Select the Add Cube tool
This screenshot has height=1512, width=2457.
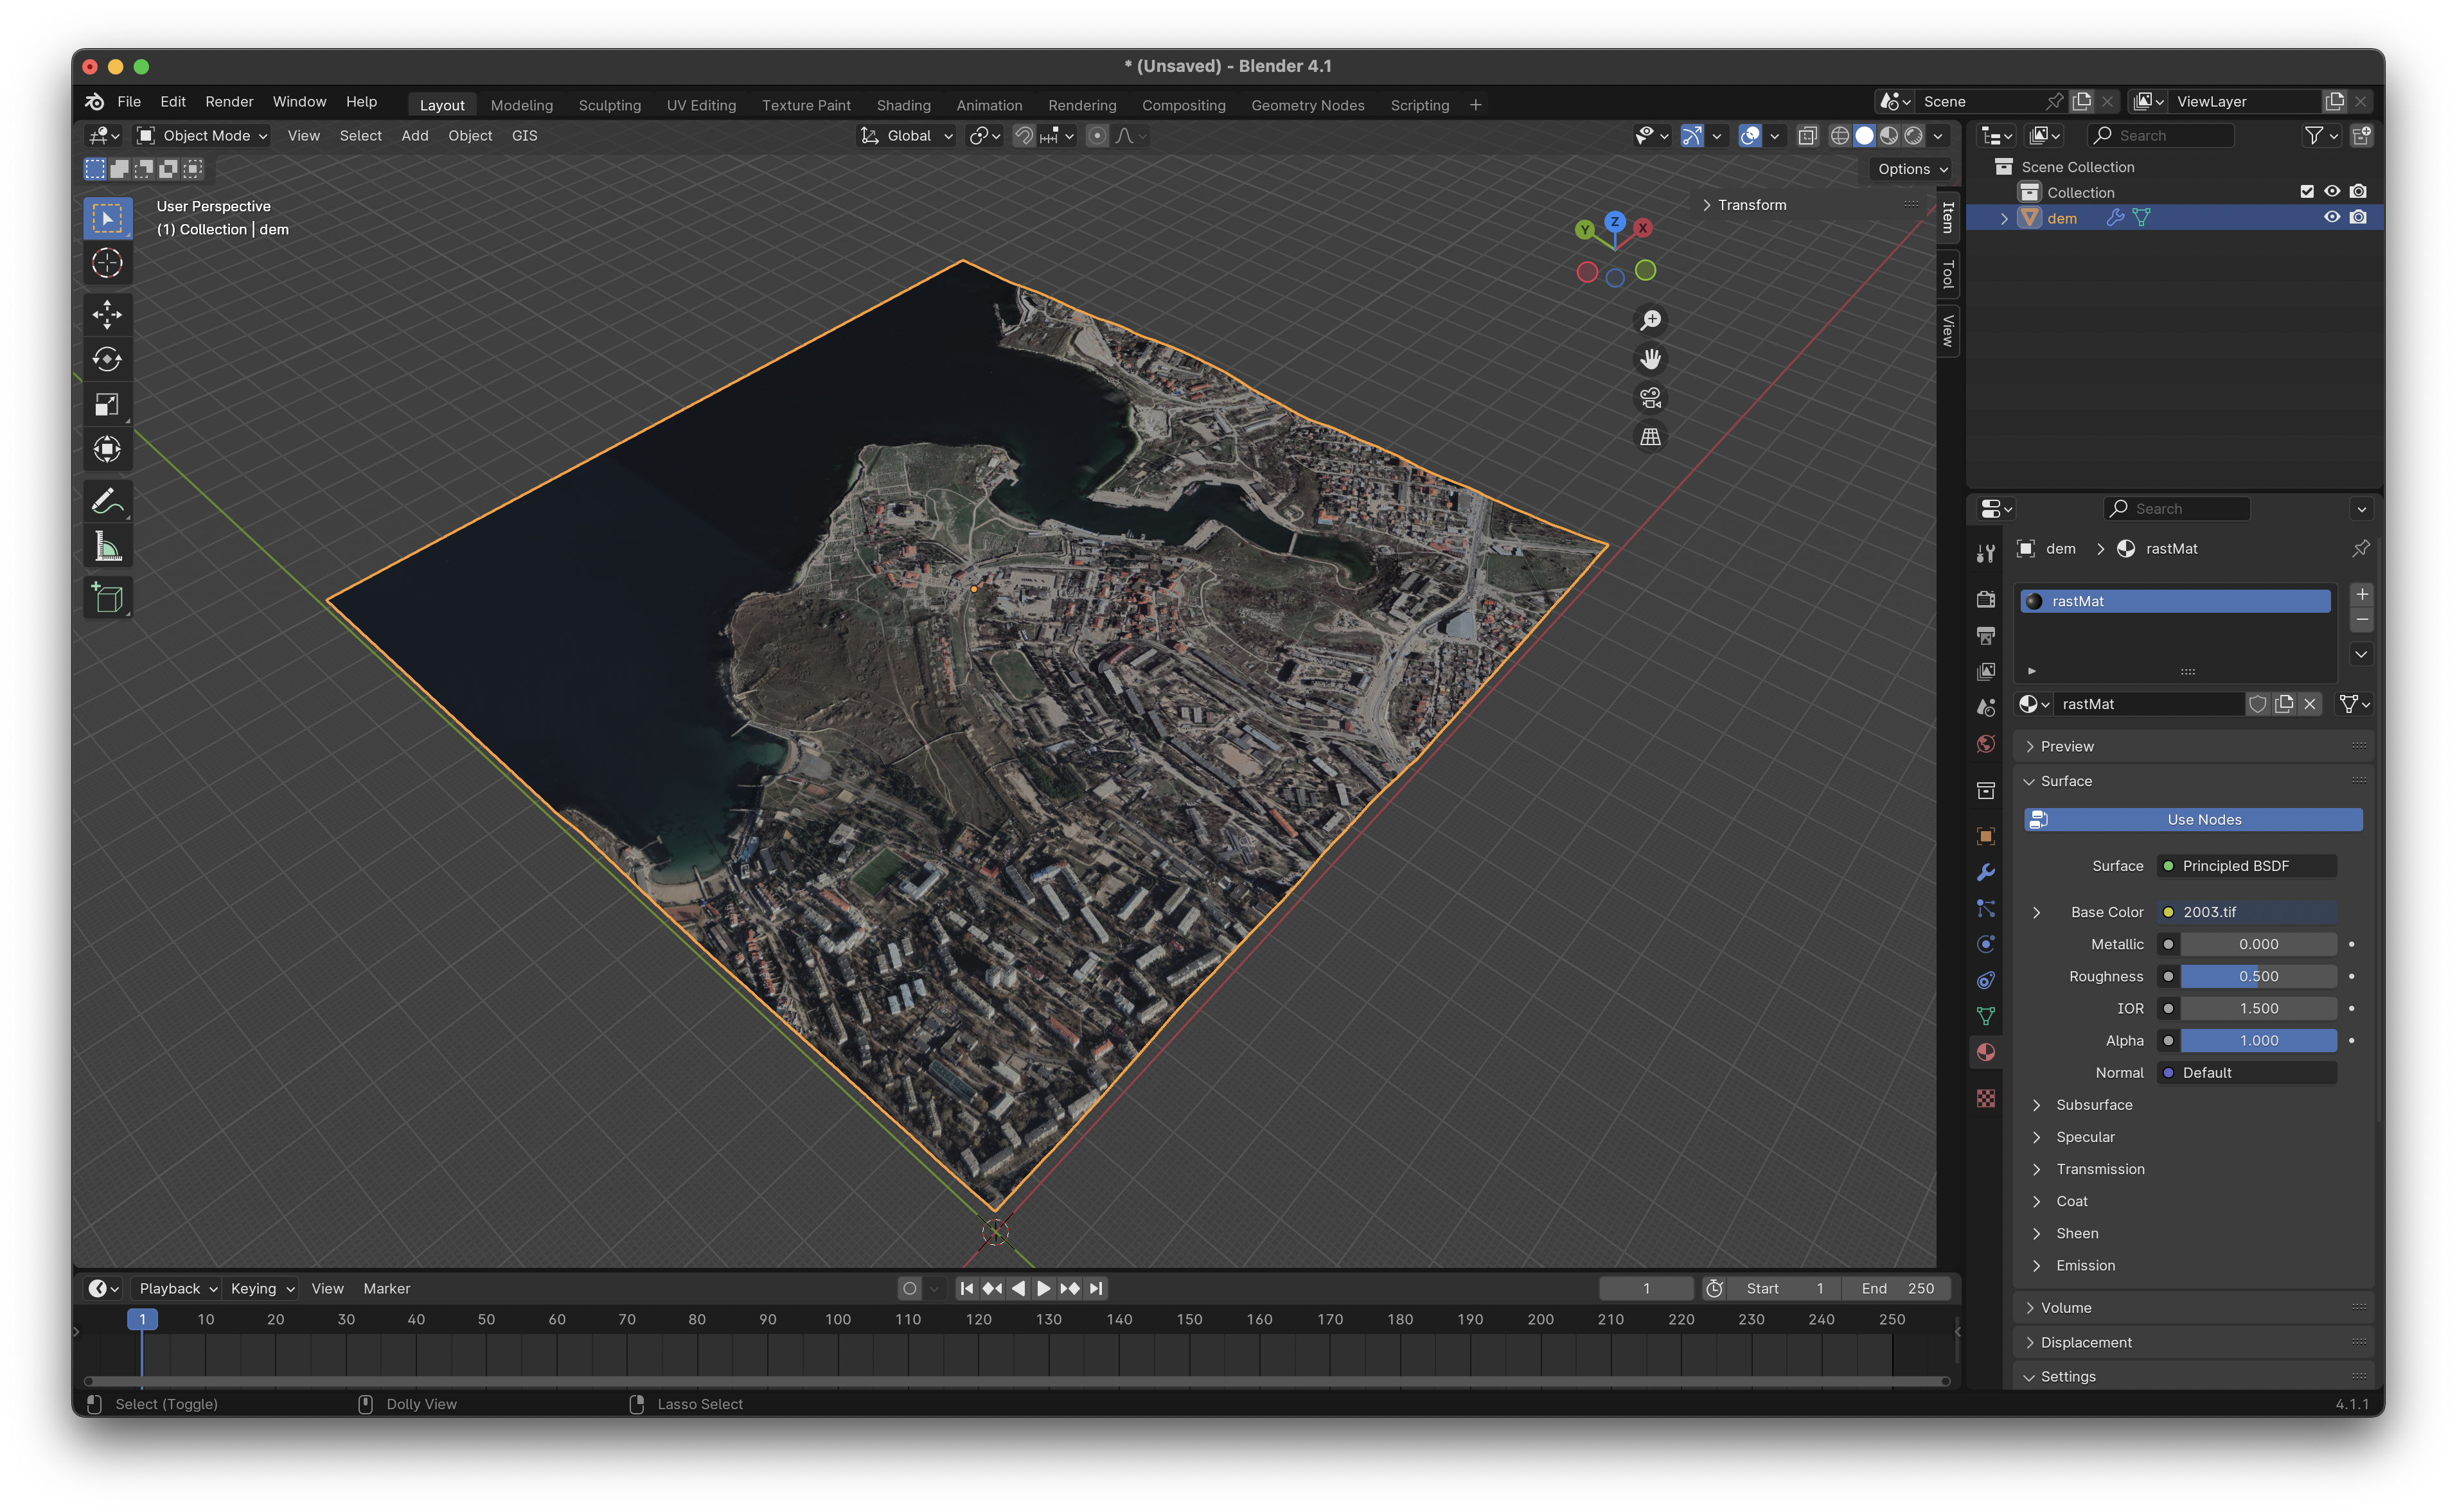coord(107,598)
